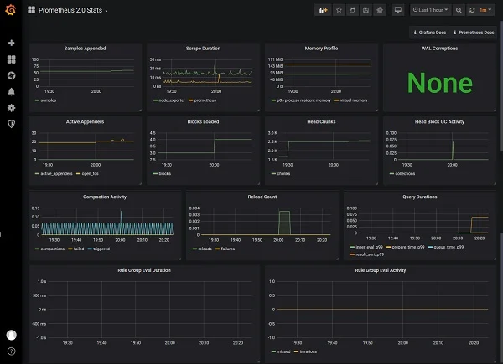Open the Reload Count panel title menu

click(x=262, y=197)
